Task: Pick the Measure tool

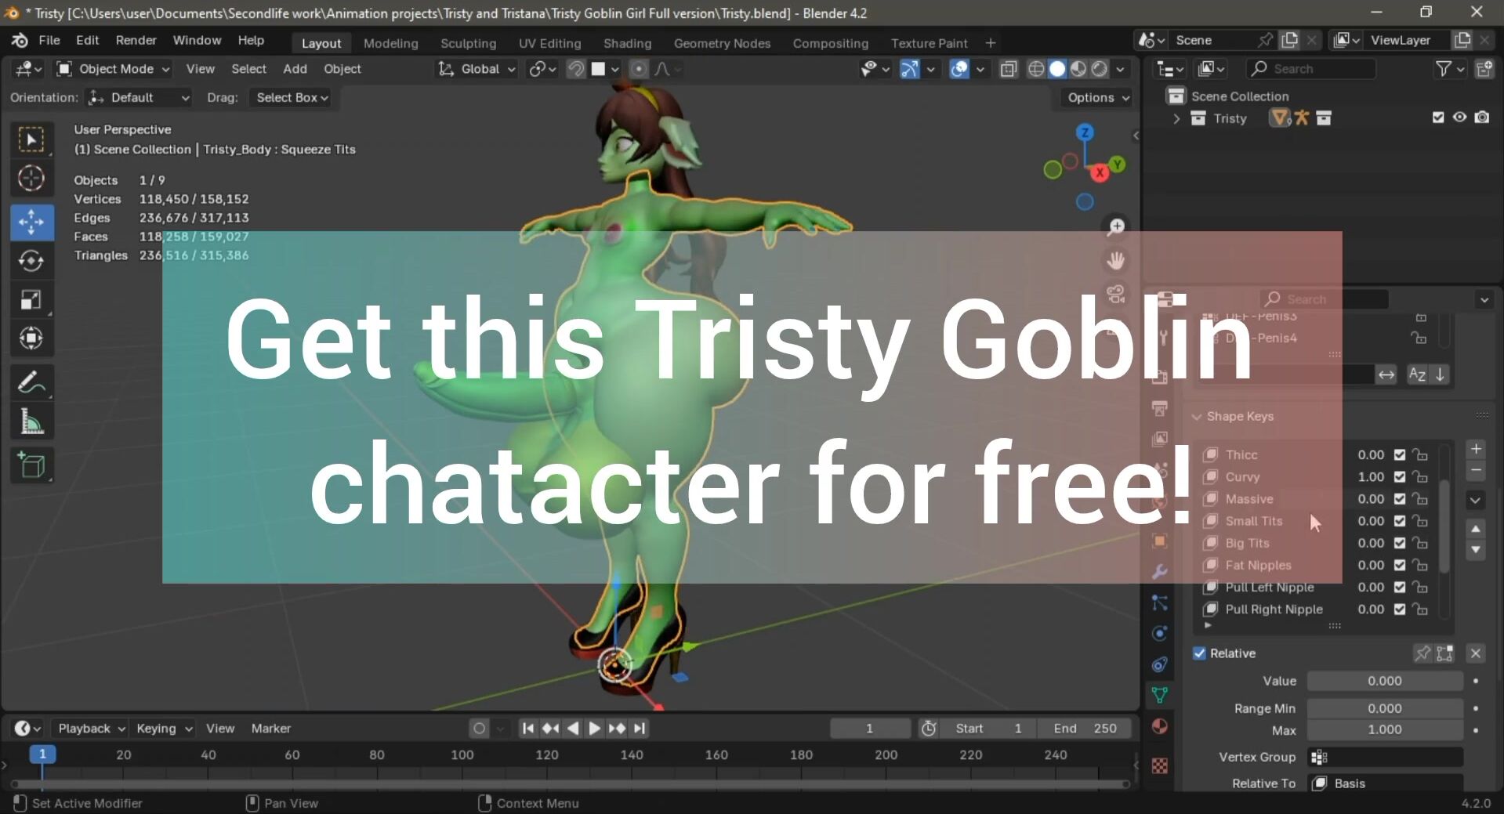Action: [31, 423]
